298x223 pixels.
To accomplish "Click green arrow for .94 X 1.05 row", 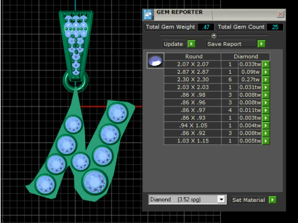I will click(x=266, y=125).
